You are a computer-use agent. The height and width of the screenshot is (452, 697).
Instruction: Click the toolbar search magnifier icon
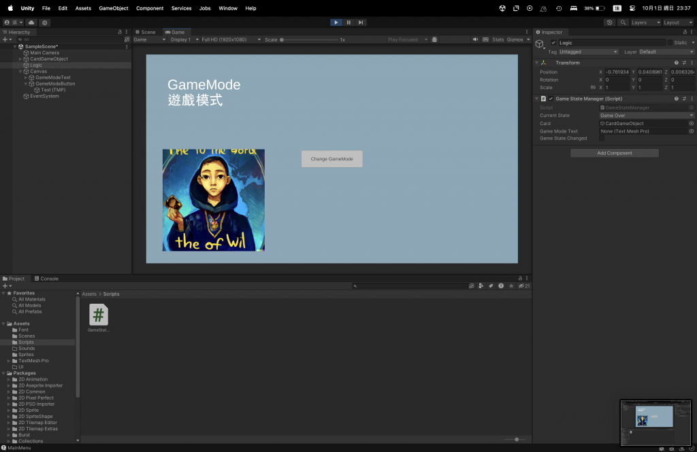click(623, 22)
